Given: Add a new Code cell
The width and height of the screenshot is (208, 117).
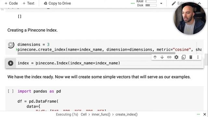Looking at the screenshot, I should (11, 3).
